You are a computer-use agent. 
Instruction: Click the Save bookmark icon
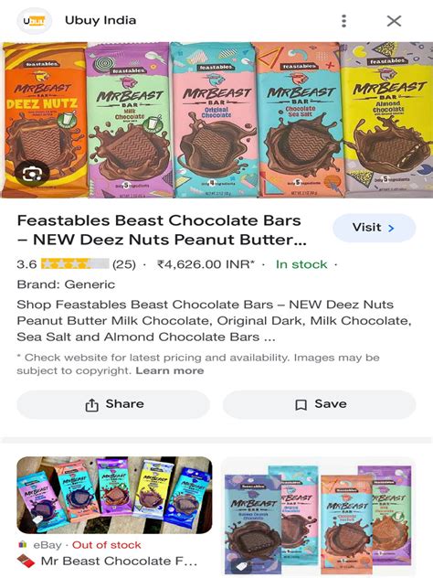[x=301, y=405]
